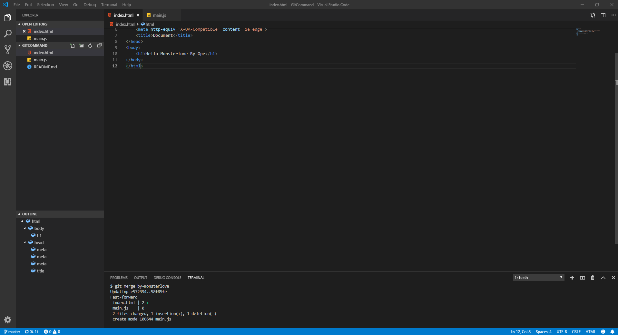The image size is (618, 335).
Task: Kill the terminal with the trash icon
Action: coord(593,278)
